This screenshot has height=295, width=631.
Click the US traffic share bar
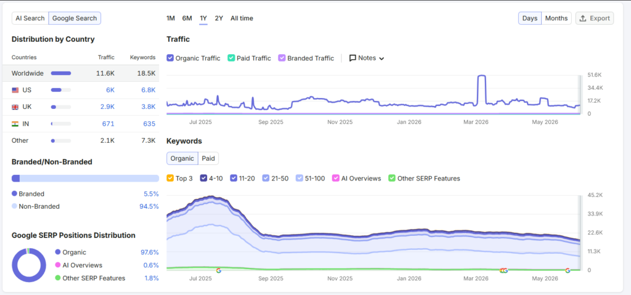point(61,90)
